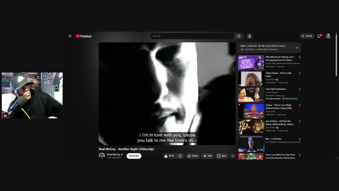Open Amber This is Your Night thumbnail
This screenshot has width=339, height=191.
tap(251, 111)
